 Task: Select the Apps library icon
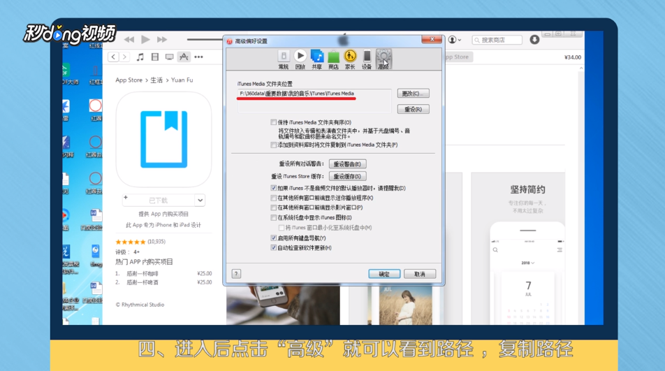[x=184, y=57]
